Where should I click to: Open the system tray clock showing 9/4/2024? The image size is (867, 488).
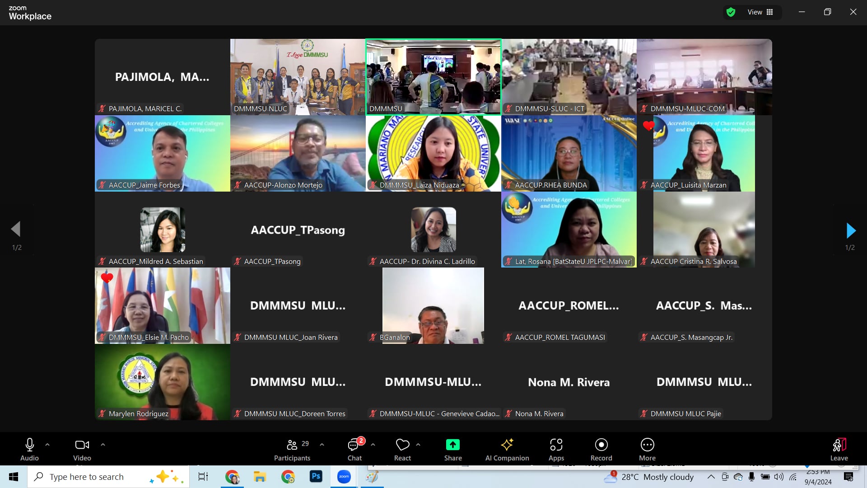click(818, 477)
